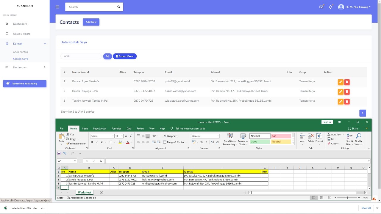The height and width of the screenshot is (214, 381).
Task: Open the Formulas tab in Excel
Action: (116, 129)
